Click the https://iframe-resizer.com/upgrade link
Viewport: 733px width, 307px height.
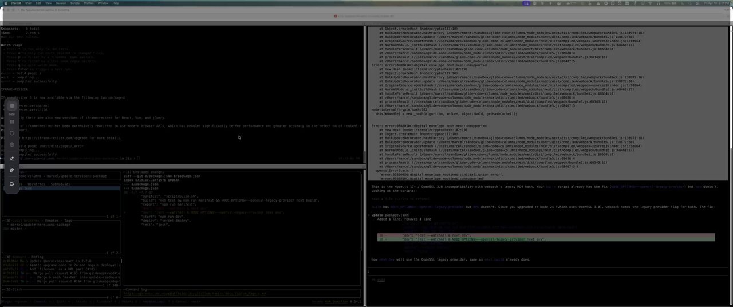(x=54, y=138)
